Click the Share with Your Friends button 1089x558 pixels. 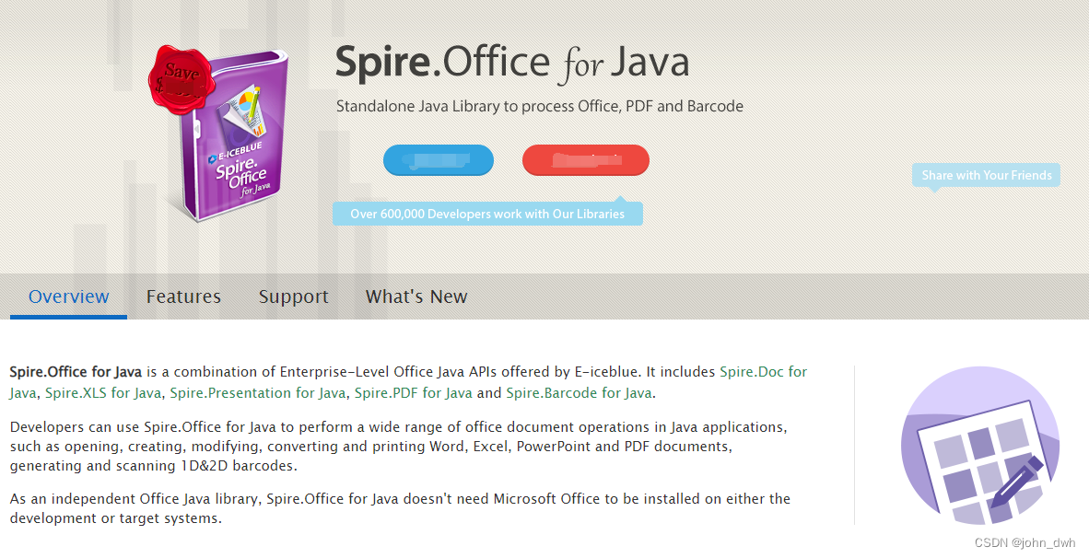tap(985, 175)
